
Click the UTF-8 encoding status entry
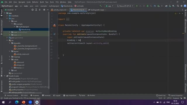click(169, 98)
